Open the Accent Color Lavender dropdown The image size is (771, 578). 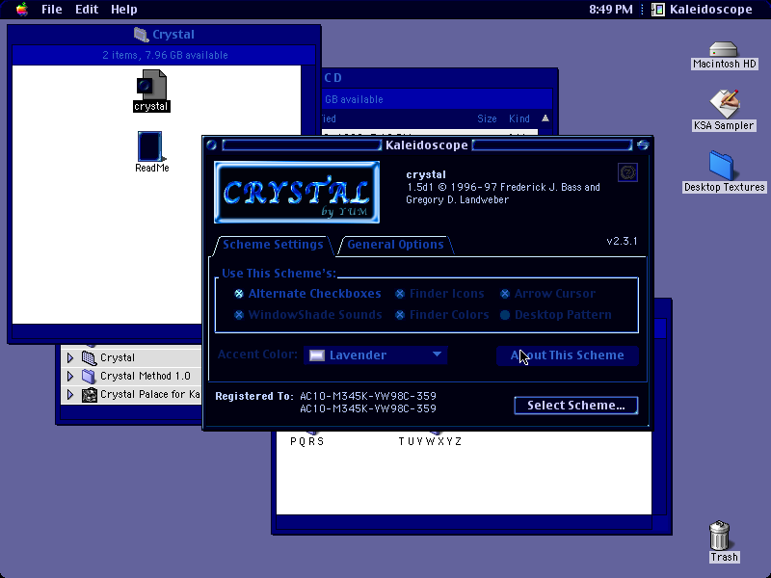click(376, 355)
